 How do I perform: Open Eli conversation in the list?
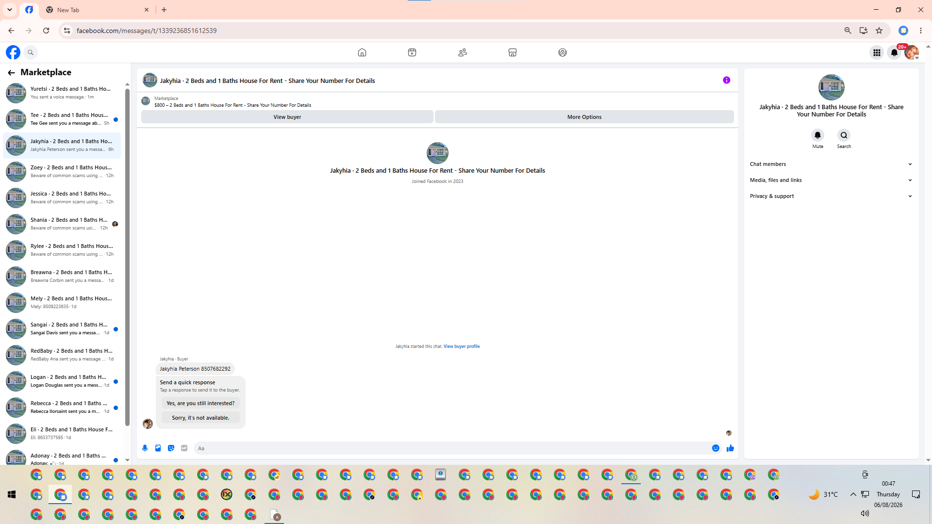click(x=62, y=433)
